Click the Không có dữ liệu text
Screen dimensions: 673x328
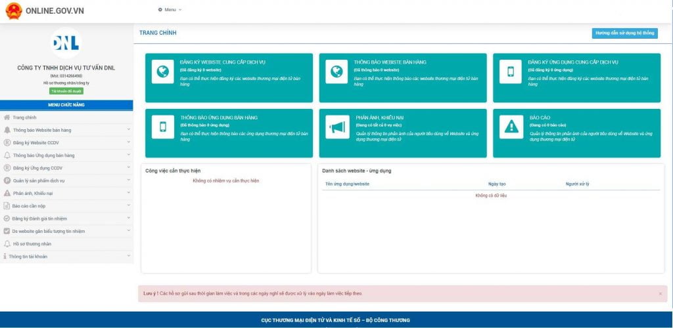pyautogui.click(x=492, y=195)
